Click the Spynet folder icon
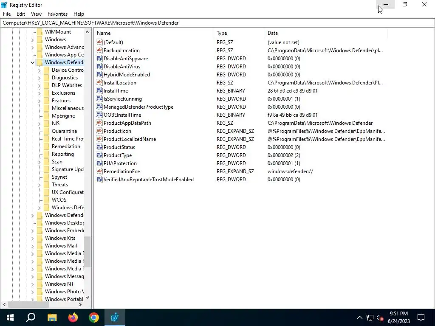Screen dimensions: 435x326 click(47, 177)
